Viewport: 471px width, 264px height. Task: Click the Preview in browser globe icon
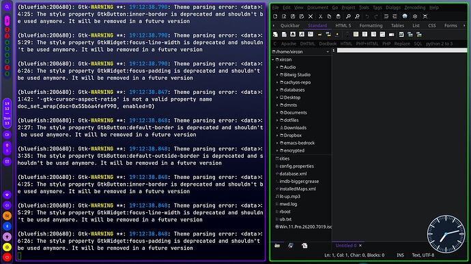click(405, 16)
